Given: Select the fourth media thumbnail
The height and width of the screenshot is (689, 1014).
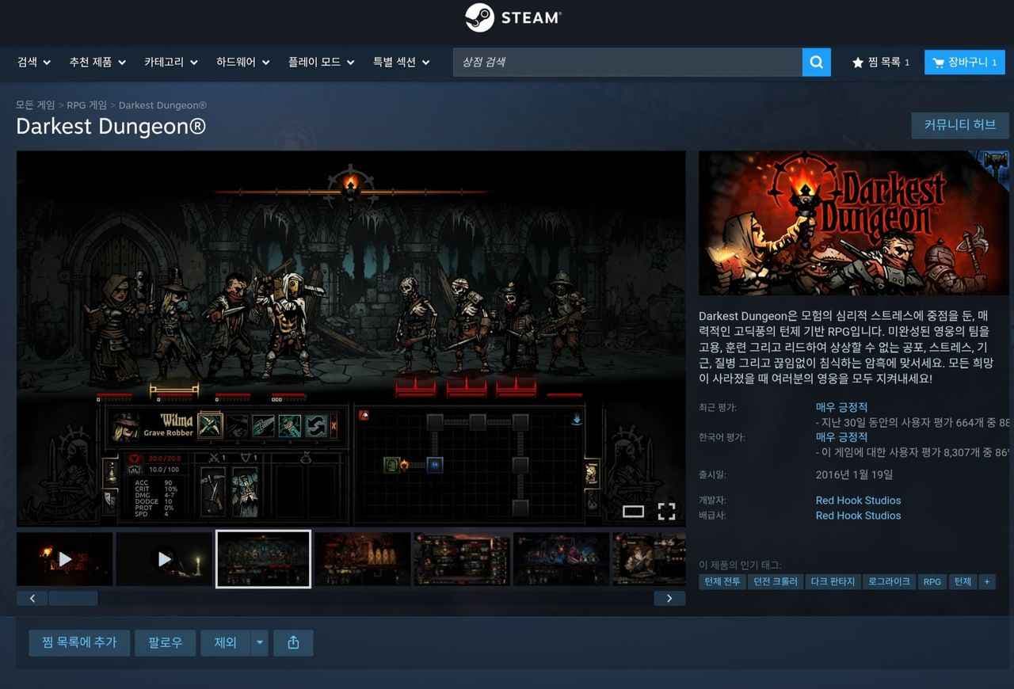Looking at the screenshot, I should pyautogui.click(x=363, y=559).
